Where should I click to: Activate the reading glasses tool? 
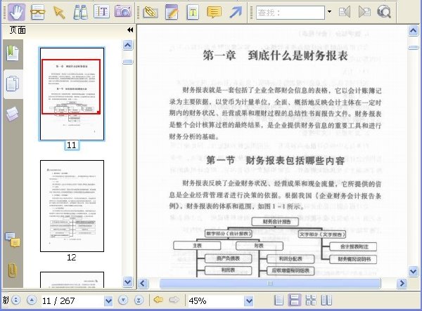[38, 13]
